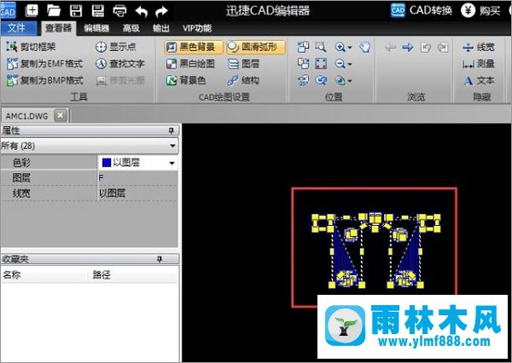Click the Save As floppy icon
The height and width of the screenshot is (363, 512).
pyautogui.click(x=97, y=11)
